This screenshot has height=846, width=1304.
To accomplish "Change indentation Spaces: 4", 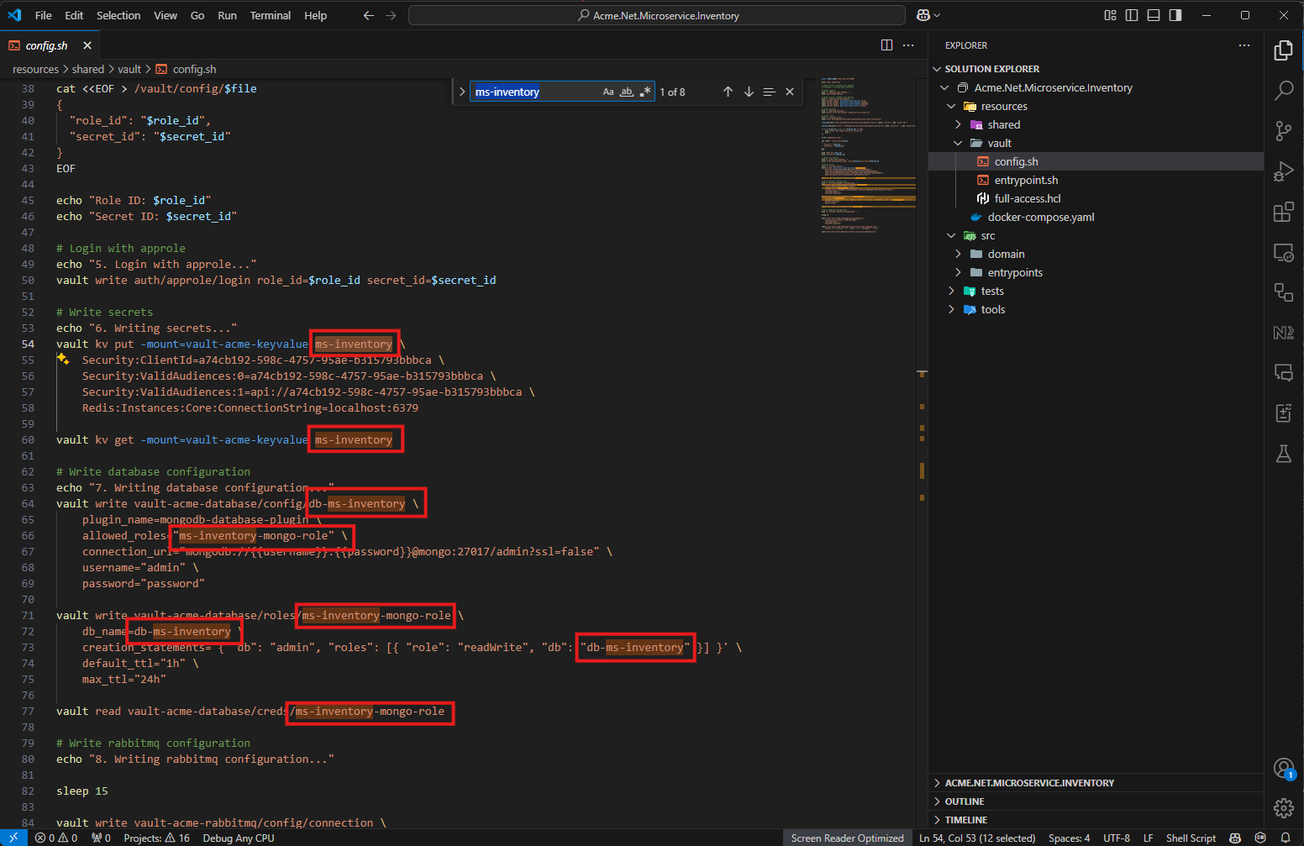I will [1069, 838].
